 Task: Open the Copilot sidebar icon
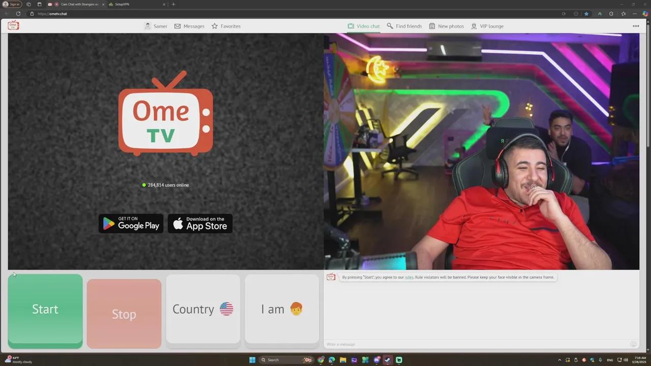pos(645,14)
